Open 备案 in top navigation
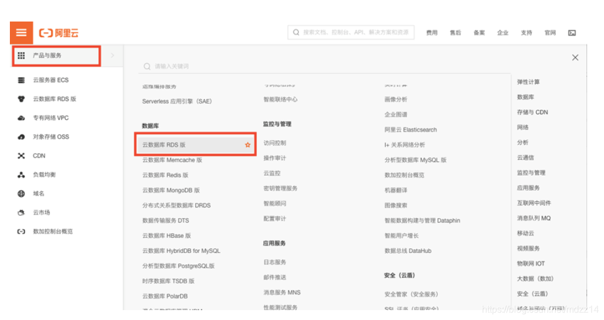 pyautogui.click(x=479, y=33)
